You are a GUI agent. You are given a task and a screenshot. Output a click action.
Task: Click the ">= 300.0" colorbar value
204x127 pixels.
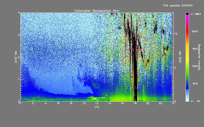click(196, 14)
